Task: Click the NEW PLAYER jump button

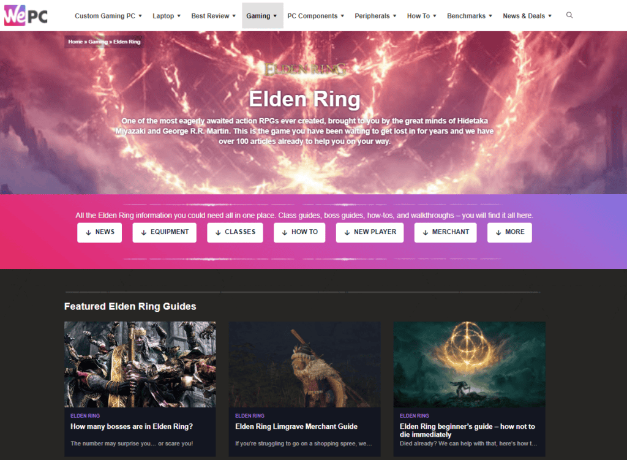Action: click(x=370, y=232)
